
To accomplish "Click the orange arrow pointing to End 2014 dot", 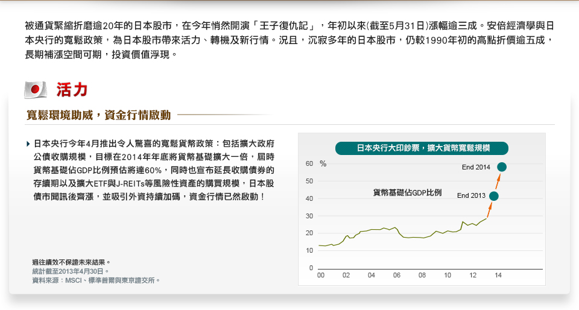I will point(498,180).
